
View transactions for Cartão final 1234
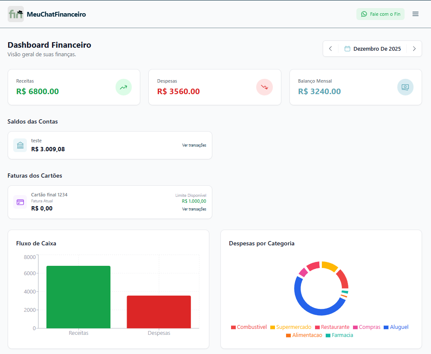(194, 209)
